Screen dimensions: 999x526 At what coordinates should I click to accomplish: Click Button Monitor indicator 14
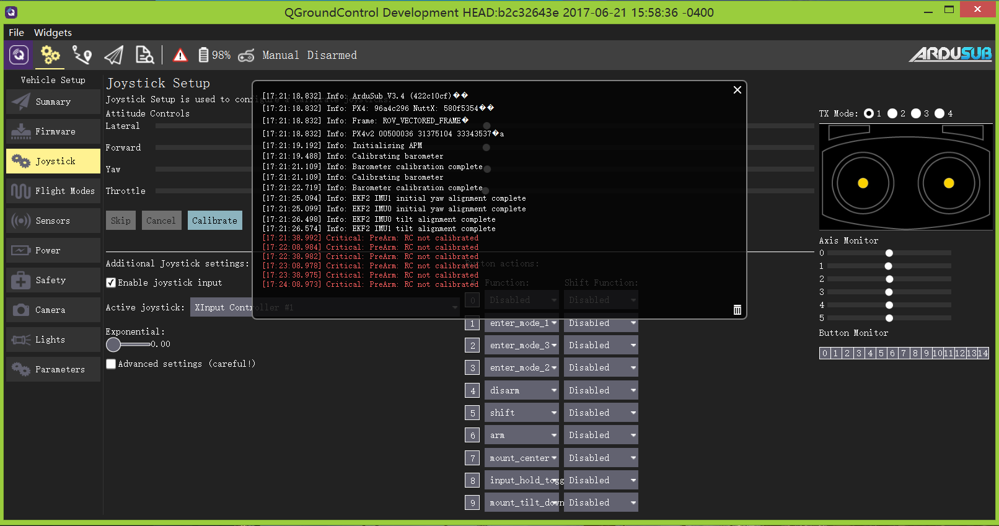(983, 353)
